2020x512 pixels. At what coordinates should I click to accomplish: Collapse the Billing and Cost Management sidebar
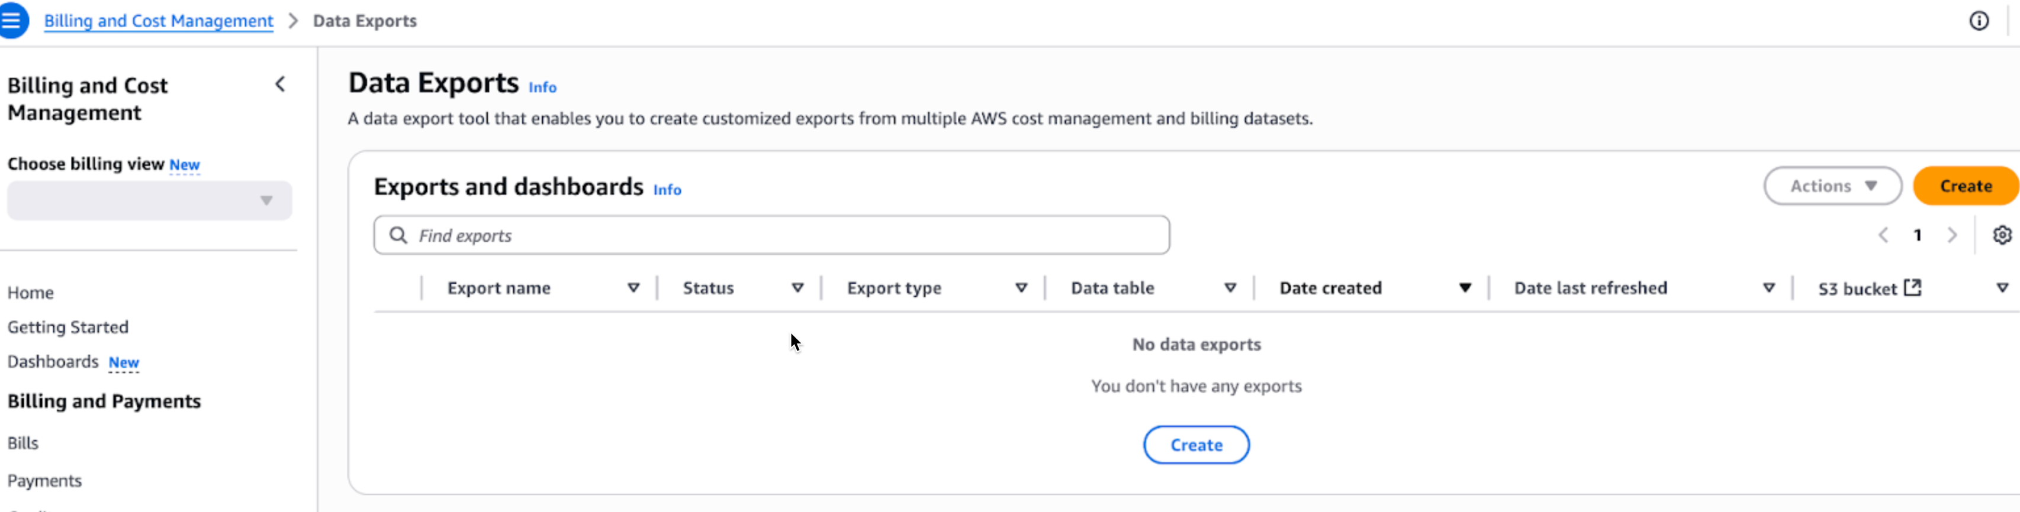pyautogui.click(x=280, y=85)
